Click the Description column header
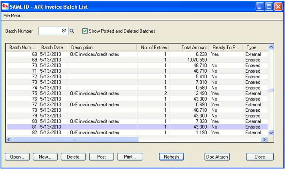Image resolution: width=285 pixels, height=169 pixels. (x=102, y=48)
